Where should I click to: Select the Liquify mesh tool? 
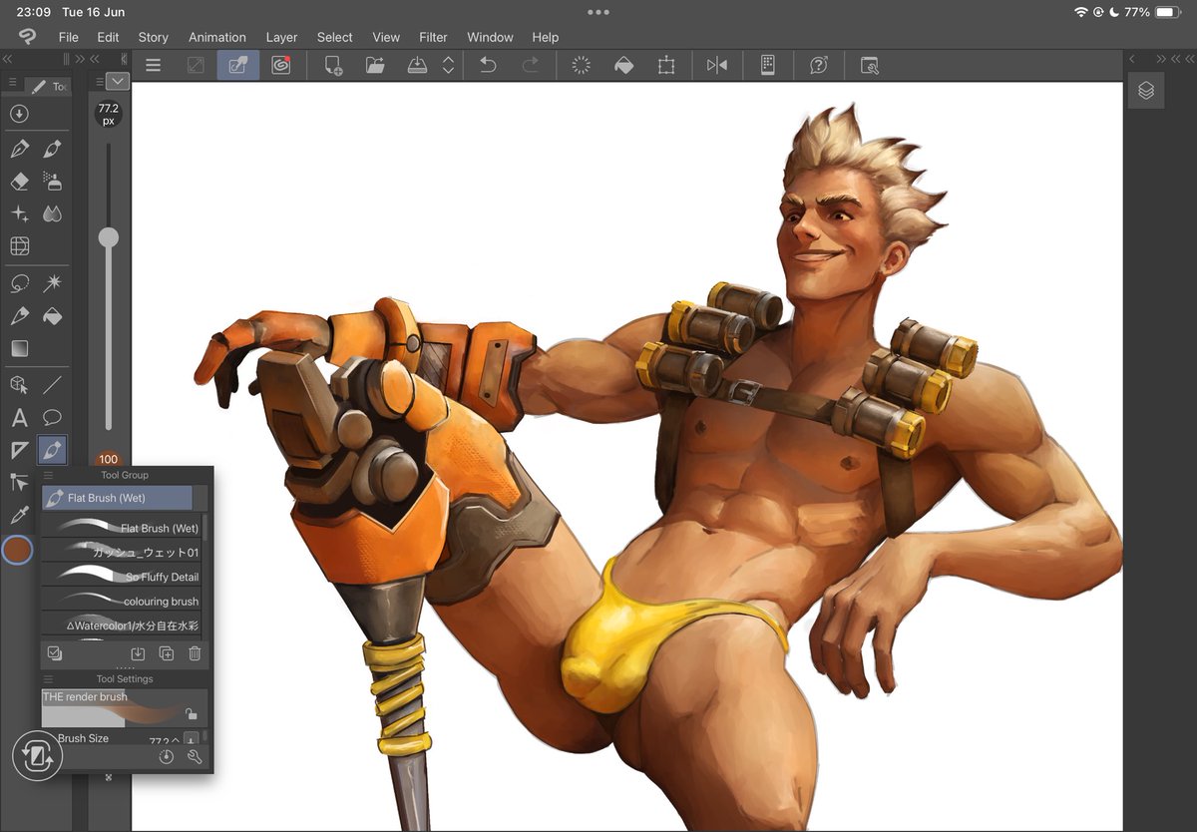pyautogui.click(x=19, y=245)
